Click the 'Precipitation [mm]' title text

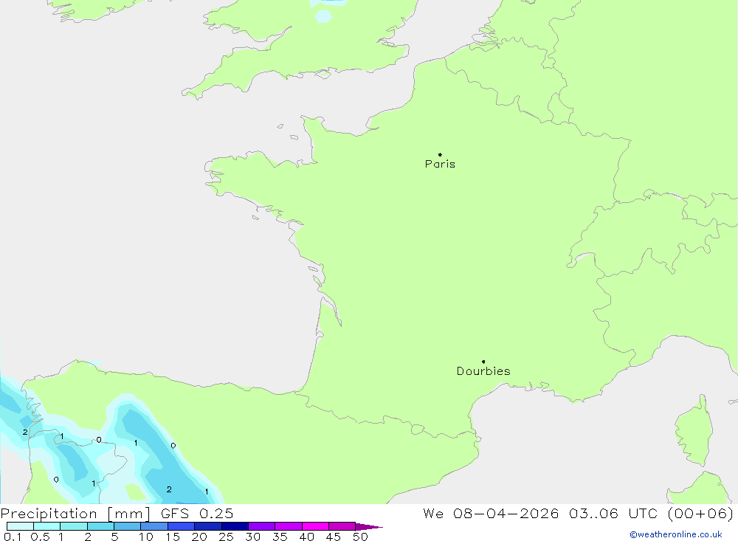pos(75,514)
